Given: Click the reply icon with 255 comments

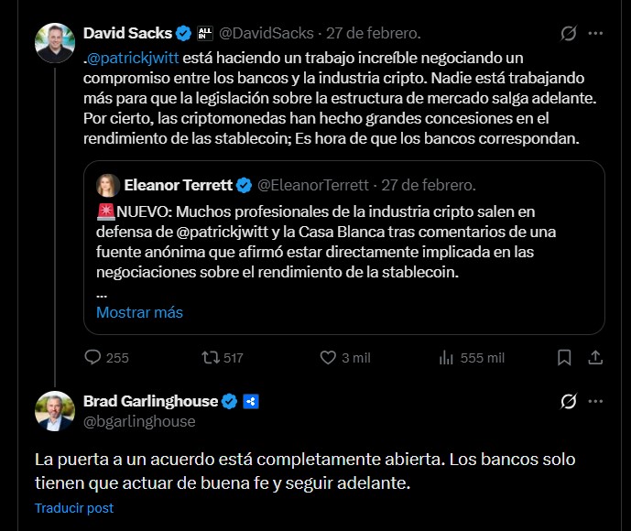Looking at the screenshot, I should 92,358.
